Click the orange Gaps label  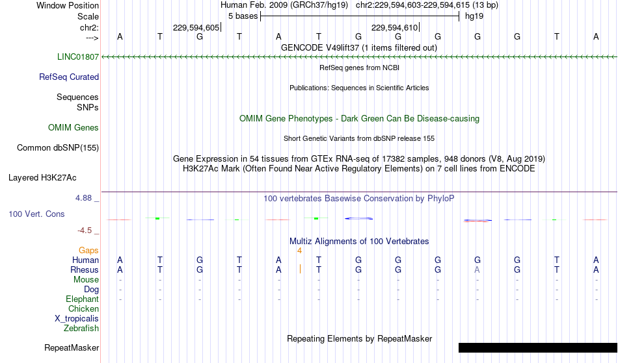tap(88, 250)
